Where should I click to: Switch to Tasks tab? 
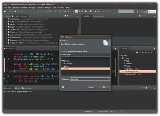pyautogui.click(x=18, y=88)
